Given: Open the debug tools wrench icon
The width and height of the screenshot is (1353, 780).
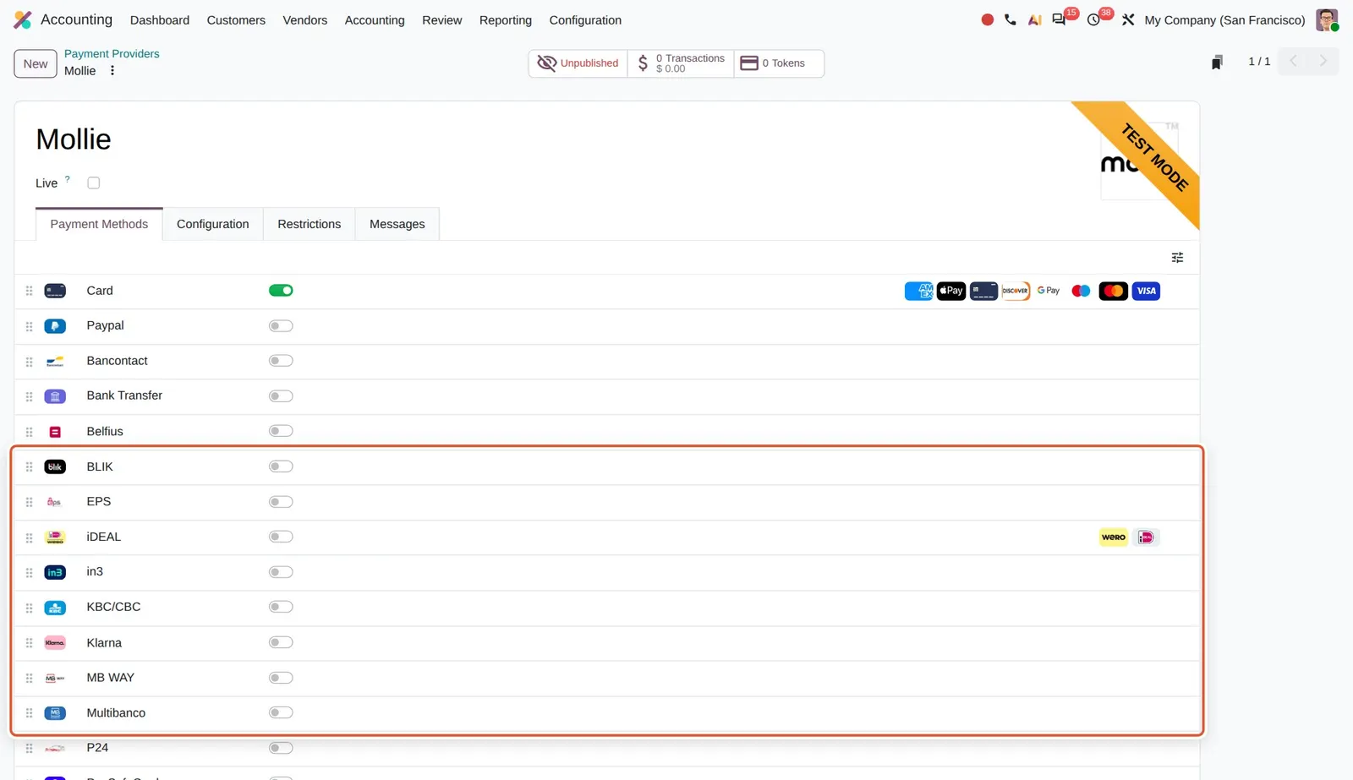Looking at the screenshot, I should (1128, 19).
